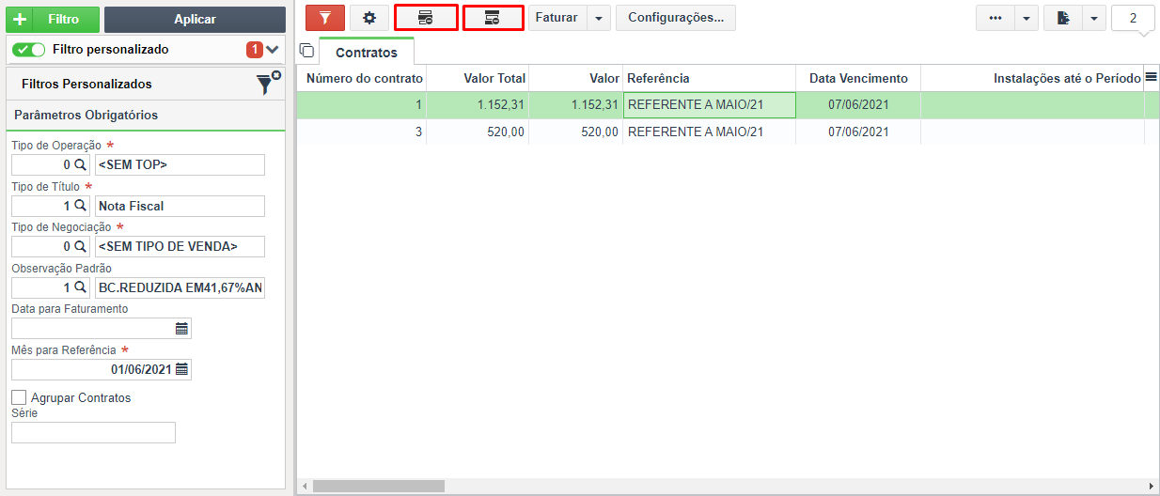The width and height of the screenshot is (1160, 496).
Task: Open the Mês para Referência calendar icon
Action: [182, 369]
